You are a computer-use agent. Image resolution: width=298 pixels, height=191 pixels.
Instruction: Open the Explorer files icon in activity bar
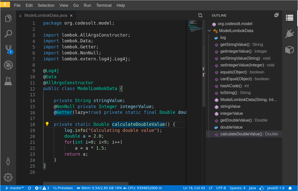point(8,18)
